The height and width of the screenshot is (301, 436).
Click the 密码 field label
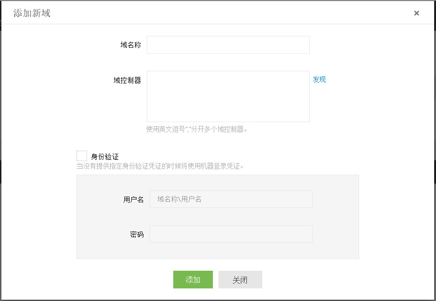click(136, 235)
